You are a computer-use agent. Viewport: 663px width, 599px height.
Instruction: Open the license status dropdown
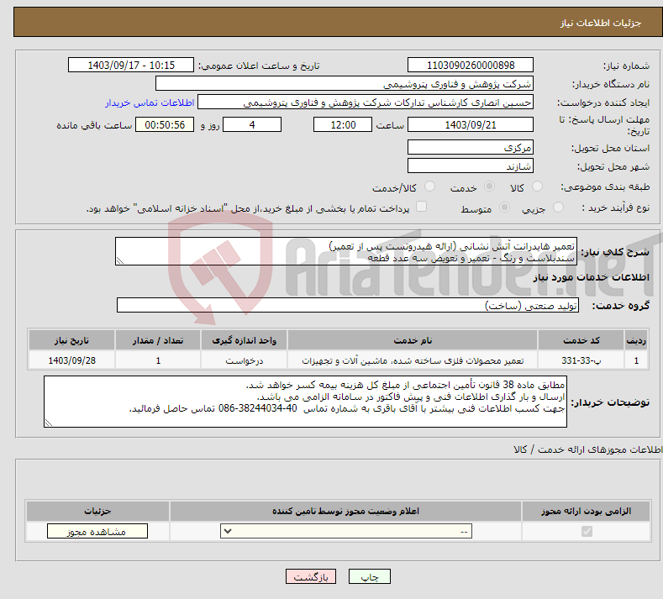point(346,531)
